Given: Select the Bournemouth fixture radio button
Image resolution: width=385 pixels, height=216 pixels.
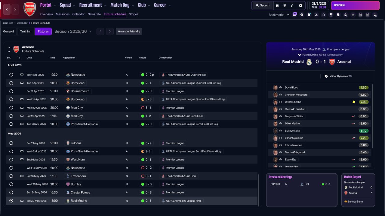Looking at the screenshot, I should 11,91.
